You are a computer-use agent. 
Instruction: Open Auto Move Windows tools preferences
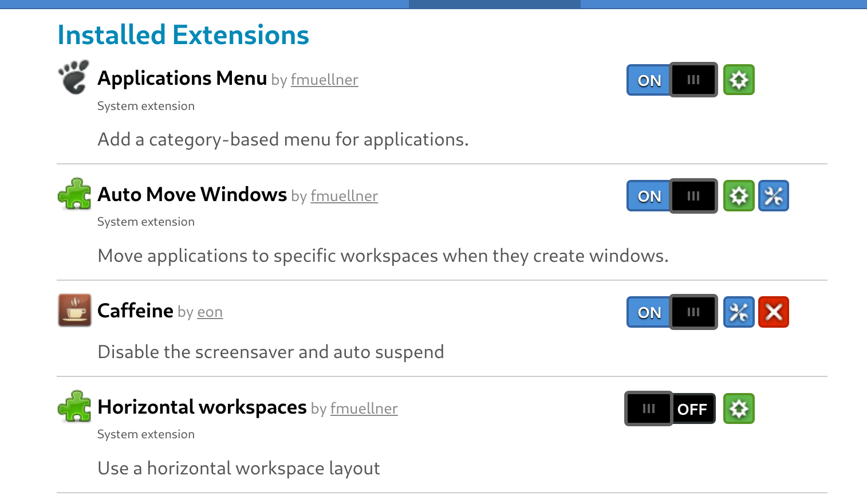coord(774,196)
